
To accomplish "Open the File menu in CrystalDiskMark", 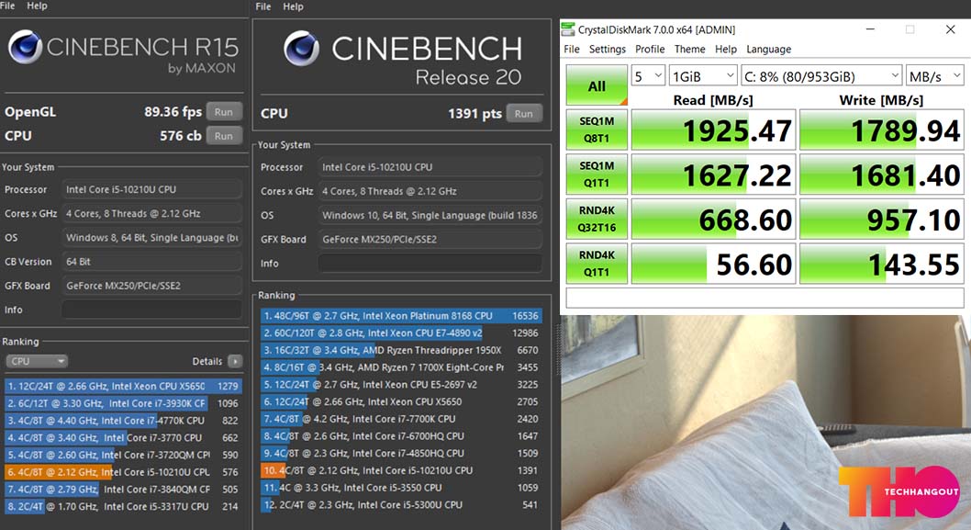I will click(572, 49).
